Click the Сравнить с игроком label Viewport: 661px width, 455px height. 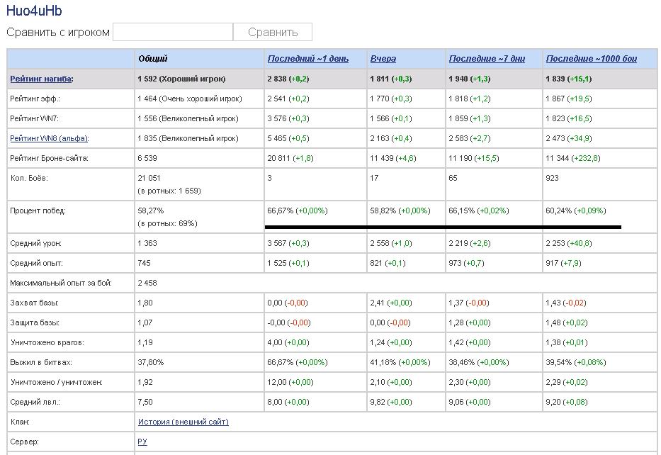[x=58, y=33]
